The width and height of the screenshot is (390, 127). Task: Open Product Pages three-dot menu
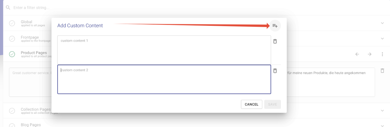coord(382,54)
